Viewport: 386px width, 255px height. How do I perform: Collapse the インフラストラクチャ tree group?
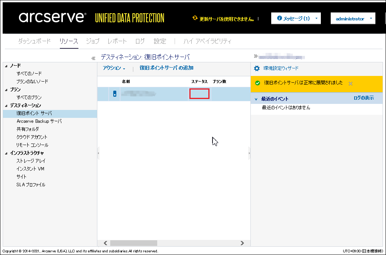[x=6, y=153]
